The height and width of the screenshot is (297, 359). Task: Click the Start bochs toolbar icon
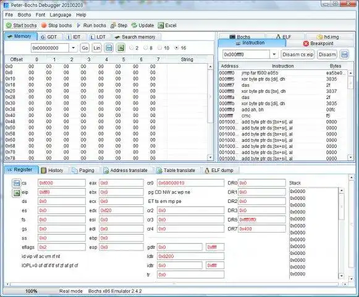tap(9, 25)
